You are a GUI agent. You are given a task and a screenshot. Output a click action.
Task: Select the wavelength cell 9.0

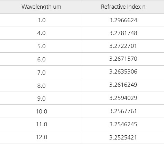(x=41, y=99)
